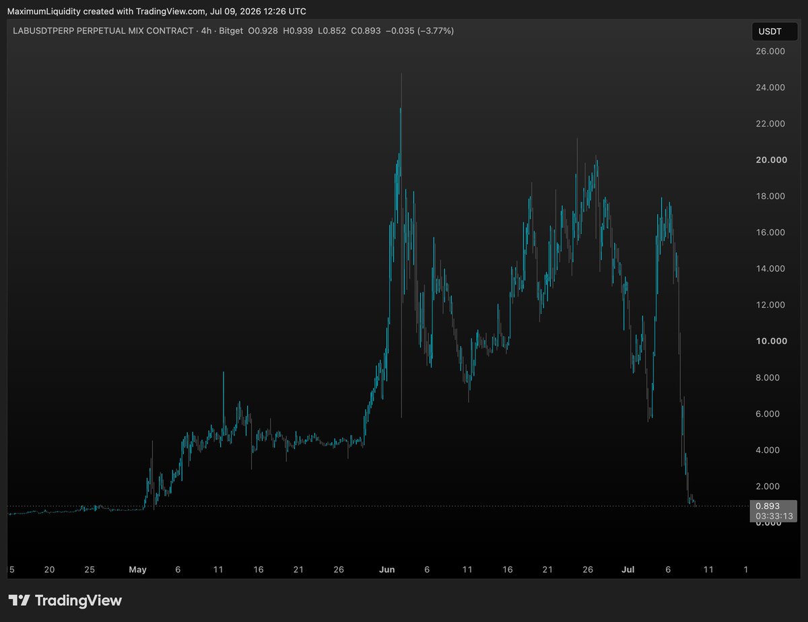
Task: Click the Jul label on time axis
Action: [628, 570]
